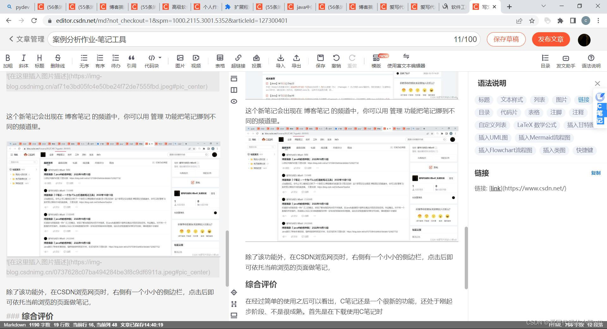This screenshot has width=607, height=329.
Task: Insert a blockquote (引用)
Action: point(132,61)
